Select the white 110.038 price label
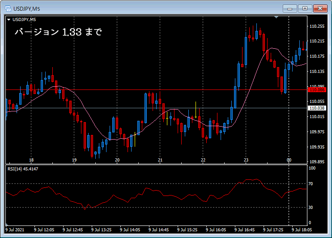Screen dimensions: 332x238 coord(317,108)
